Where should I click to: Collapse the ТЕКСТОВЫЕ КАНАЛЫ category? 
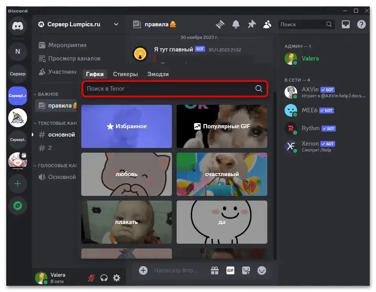55,123
